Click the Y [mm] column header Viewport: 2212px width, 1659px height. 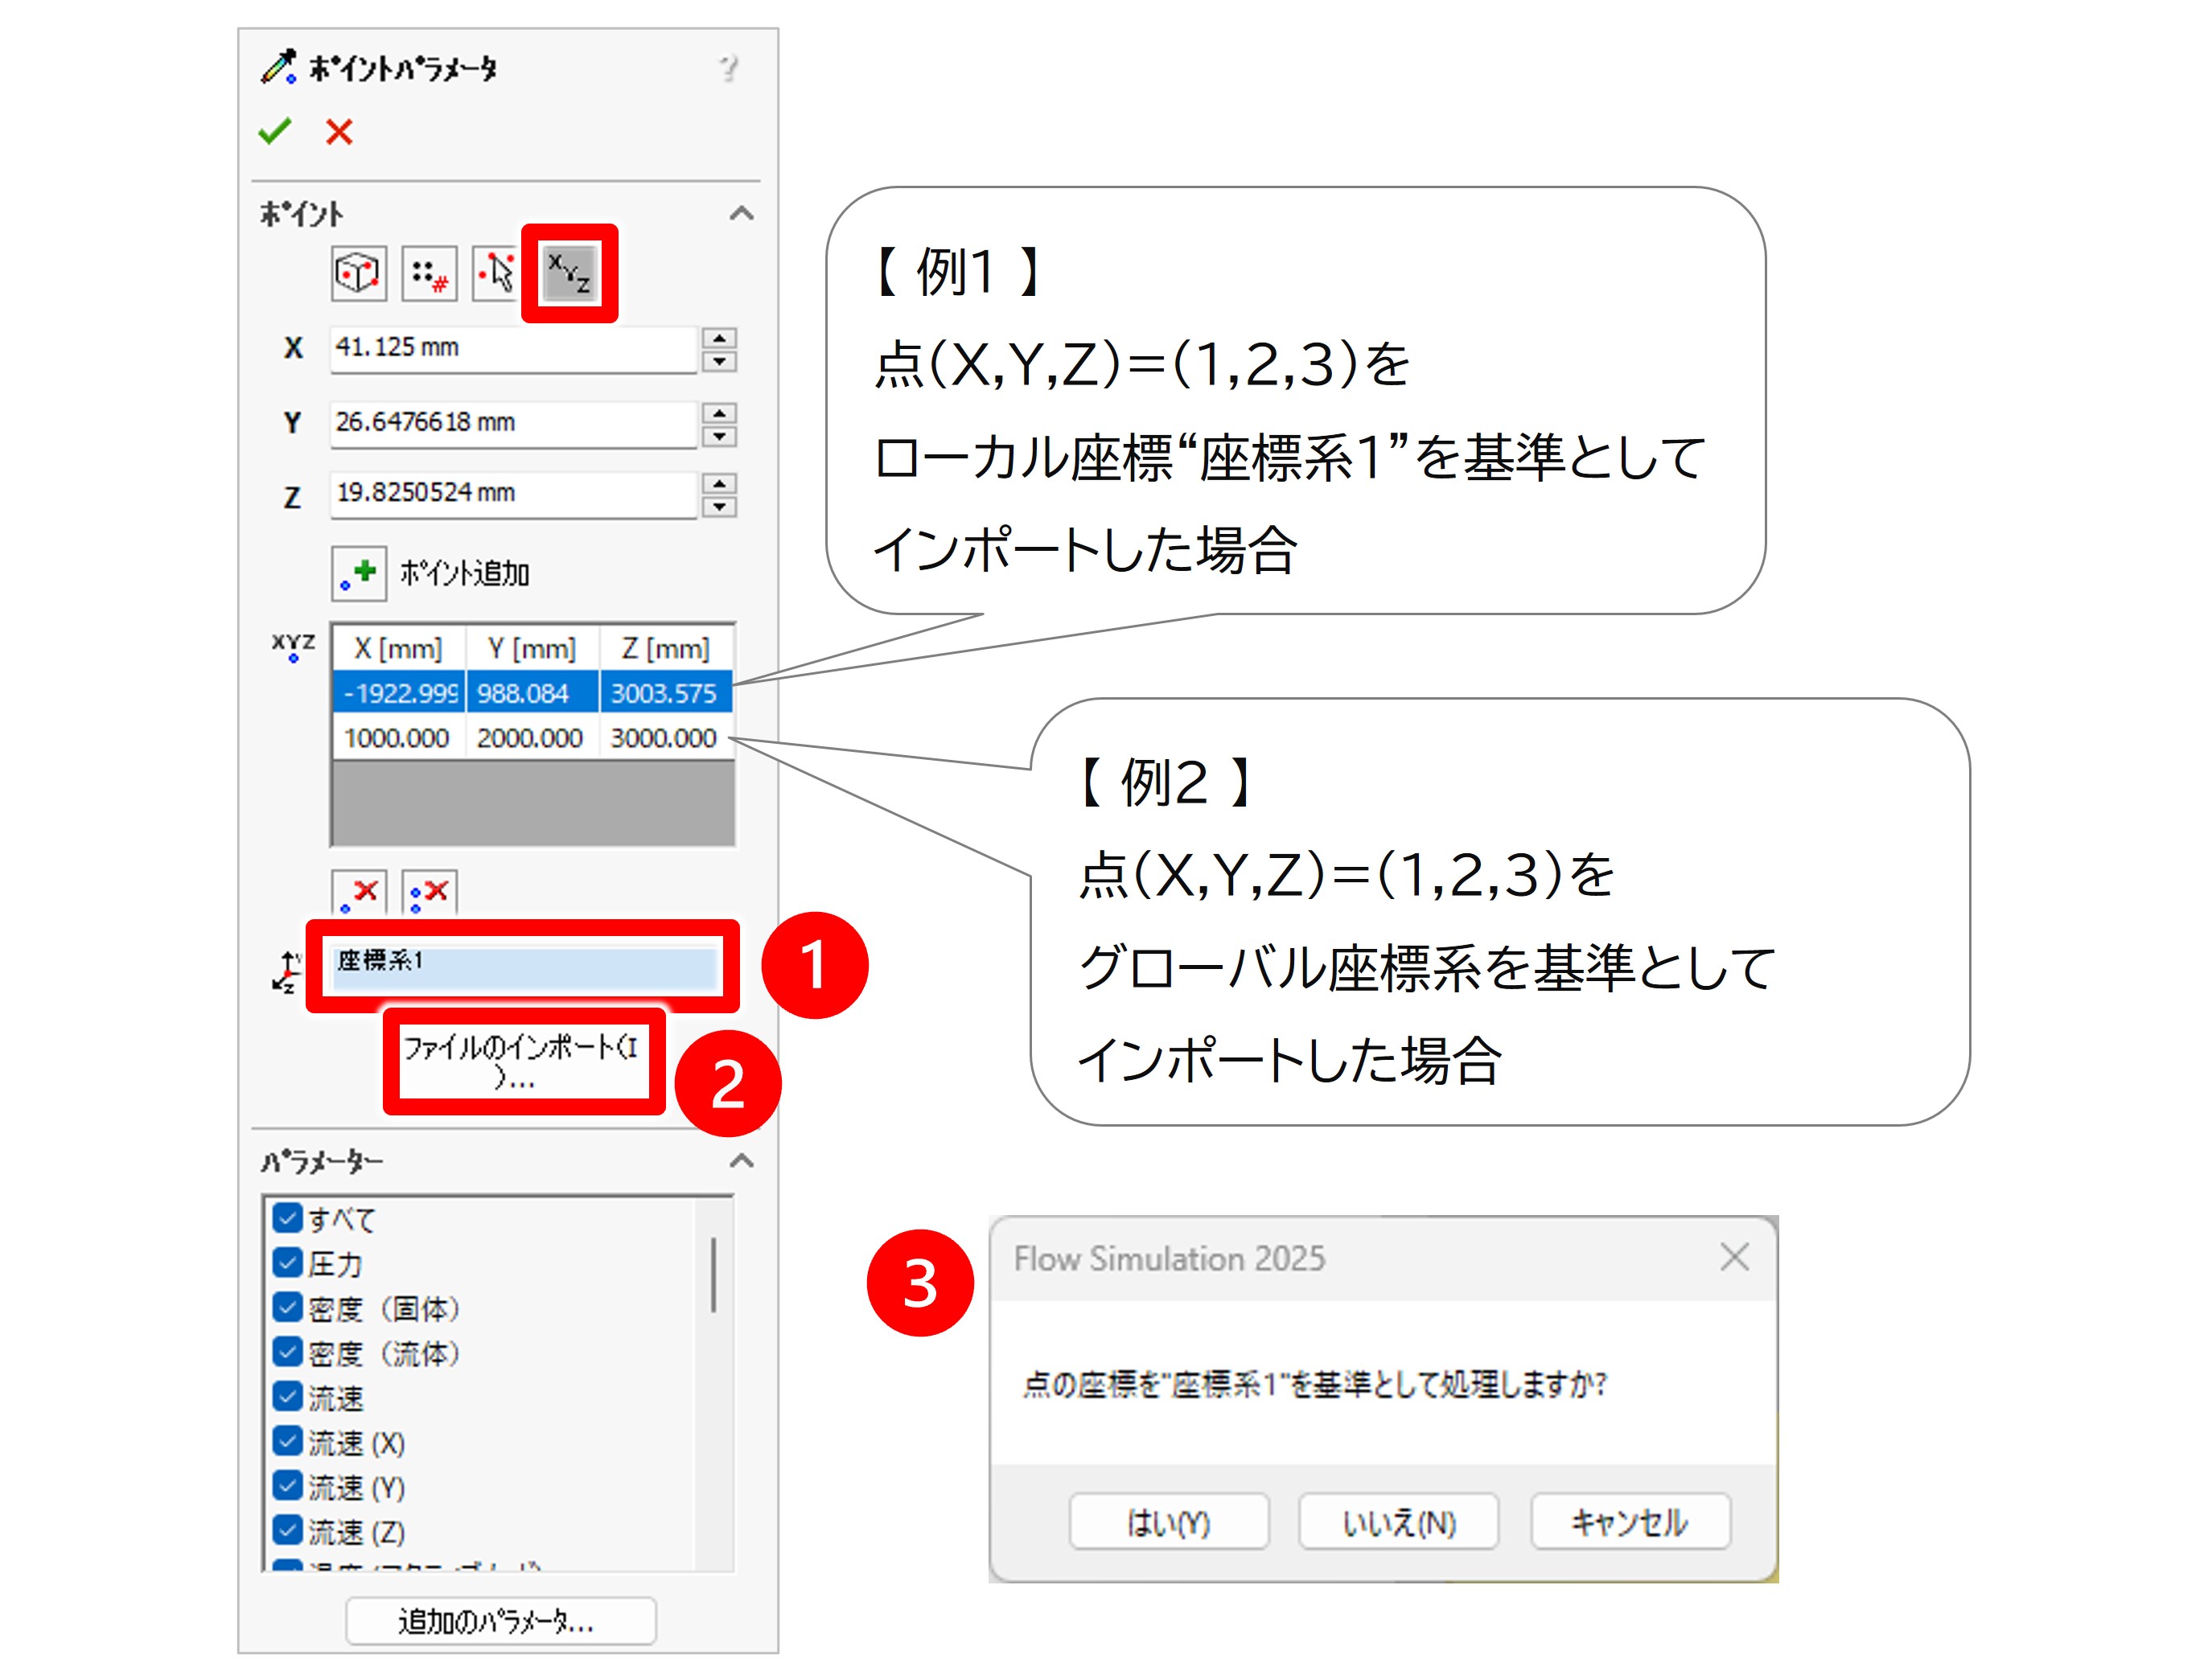click(532, 648)
